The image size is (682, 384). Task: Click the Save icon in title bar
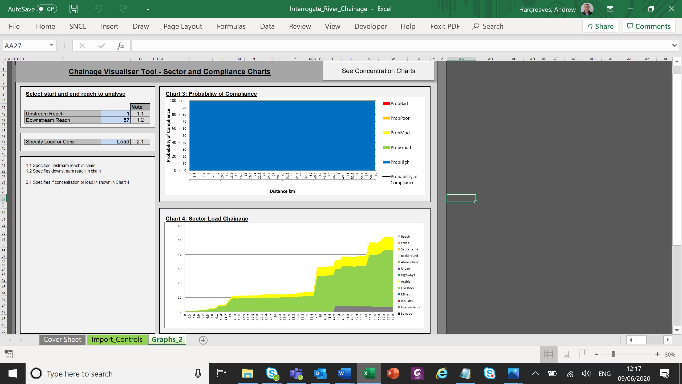coord(74,9)
